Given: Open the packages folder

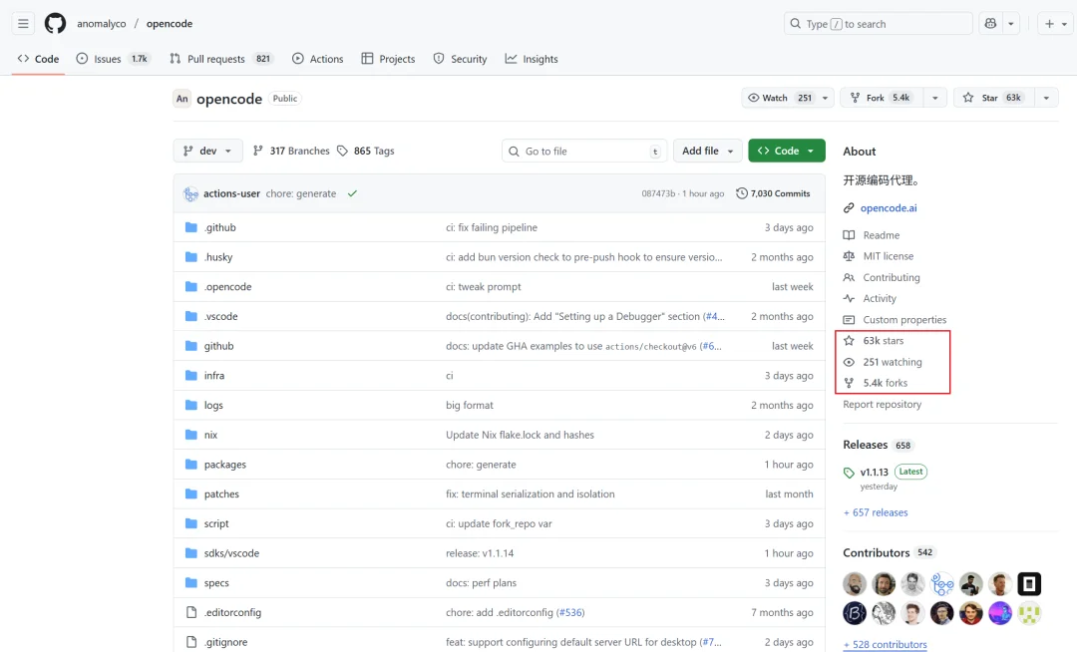Looking at the screenshot, I should pos(224,465).
